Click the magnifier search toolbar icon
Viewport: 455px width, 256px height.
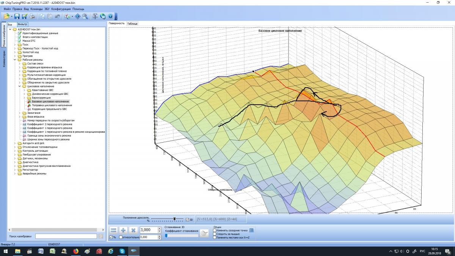click(85, 16)
